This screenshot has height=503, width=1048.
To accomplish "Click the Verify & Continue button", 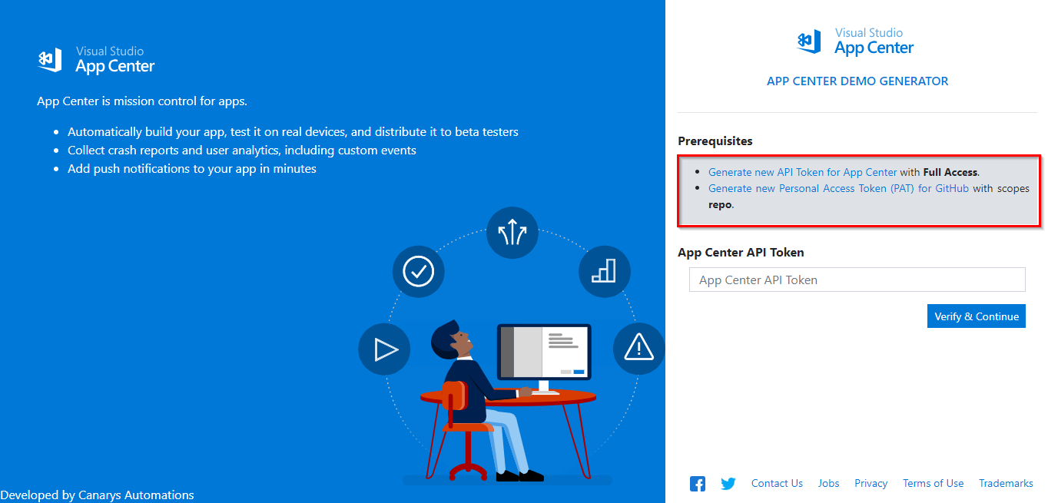I will 977,316.
